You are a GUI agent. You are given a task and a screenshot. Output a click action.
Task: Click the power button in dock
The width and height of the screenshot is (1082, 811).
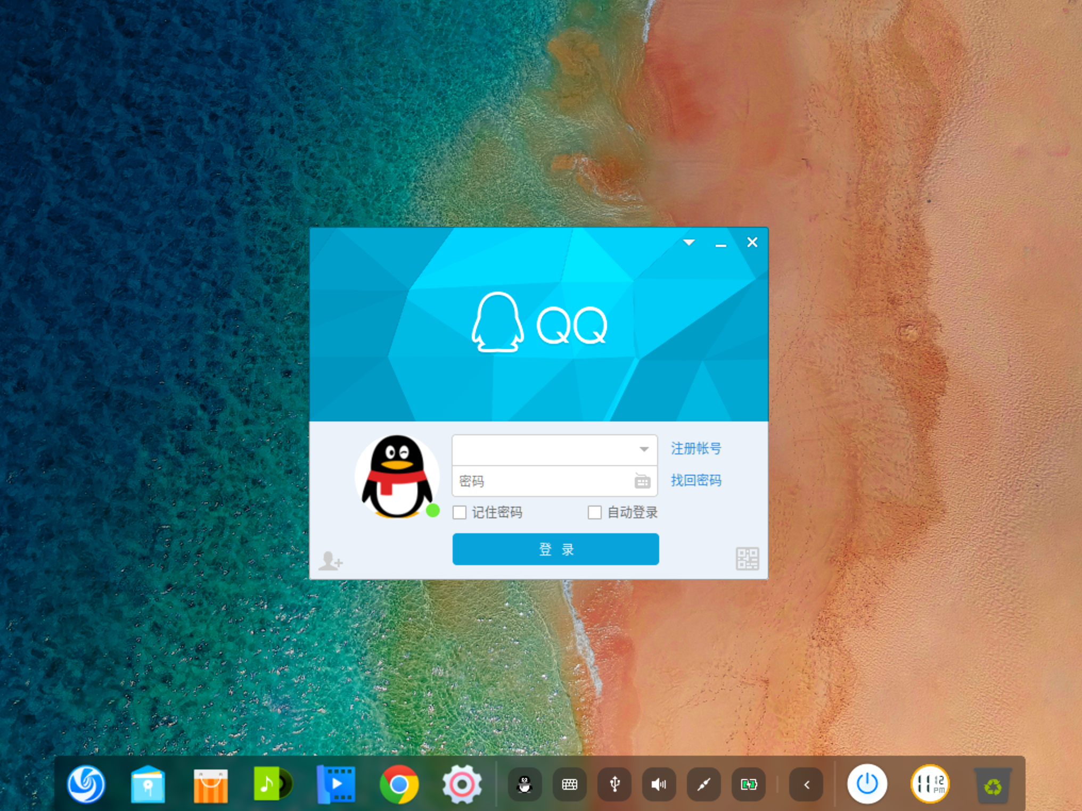pyautogui.click(x=867, y=784)
